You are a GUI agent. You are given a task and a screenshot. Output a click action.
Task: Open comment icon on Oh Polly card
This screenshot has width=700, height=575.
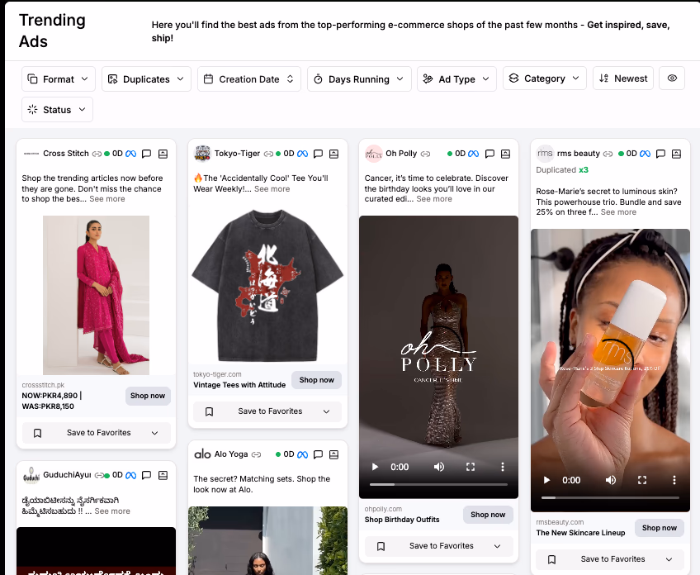click(x=490, y=154)
